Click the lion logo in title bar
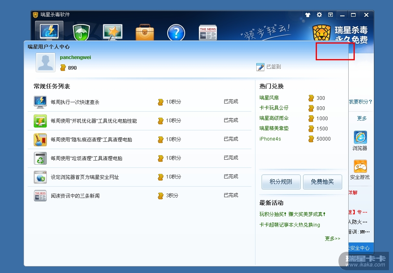Image resolution: width=393 pixels, height=273 pixels. [x=35, y=15]
